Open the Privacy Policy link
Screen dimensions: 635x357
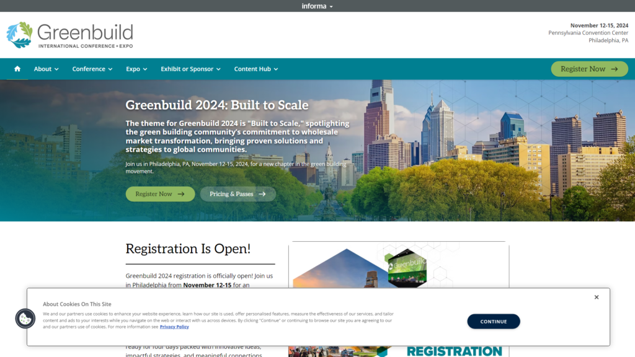174,327
